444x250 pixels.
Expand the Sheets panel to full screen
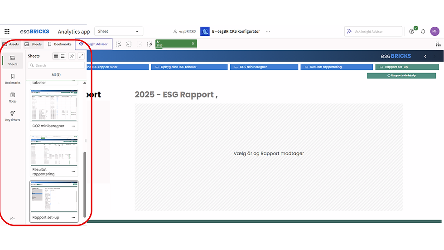81,56
